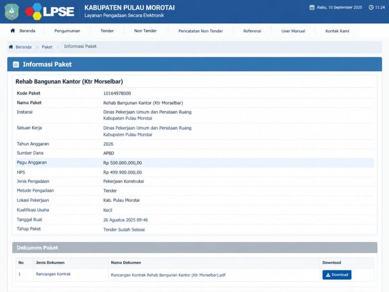Click the Jenis Pengadaan value Pekerjaan Konstruksi
This screenshot has width=389, height=292.
[123, 181]
